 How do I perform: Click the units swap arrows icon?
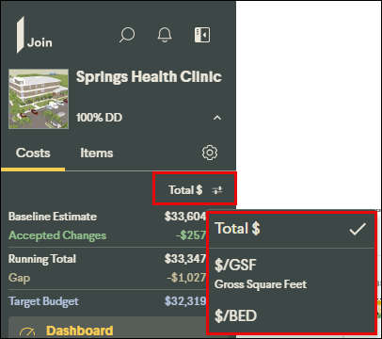[217, 190]
